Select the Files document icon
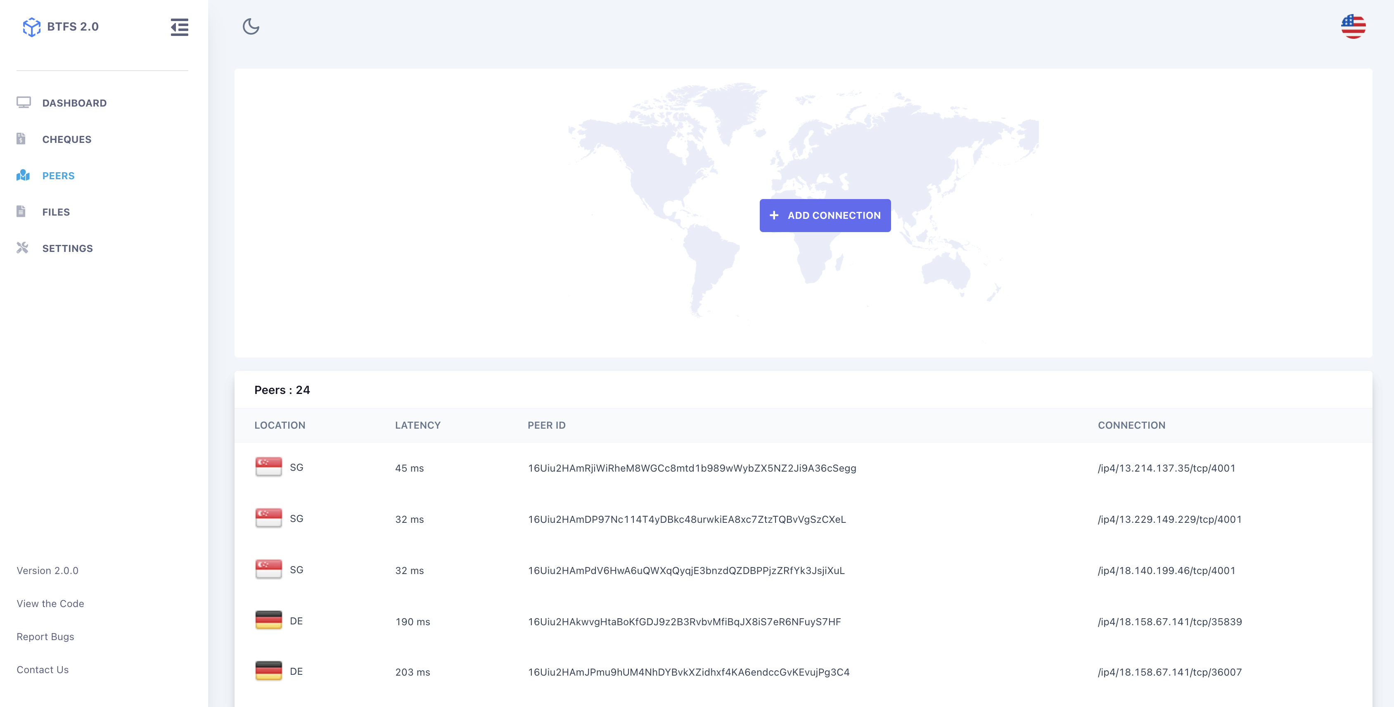 pyautogui.click(x=21, y=211)
